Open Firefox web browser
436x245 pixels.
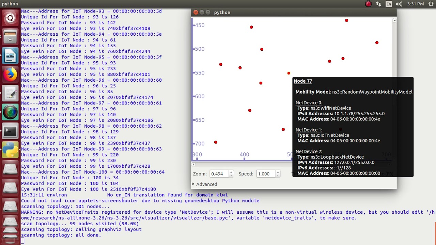tap(10, 74)
